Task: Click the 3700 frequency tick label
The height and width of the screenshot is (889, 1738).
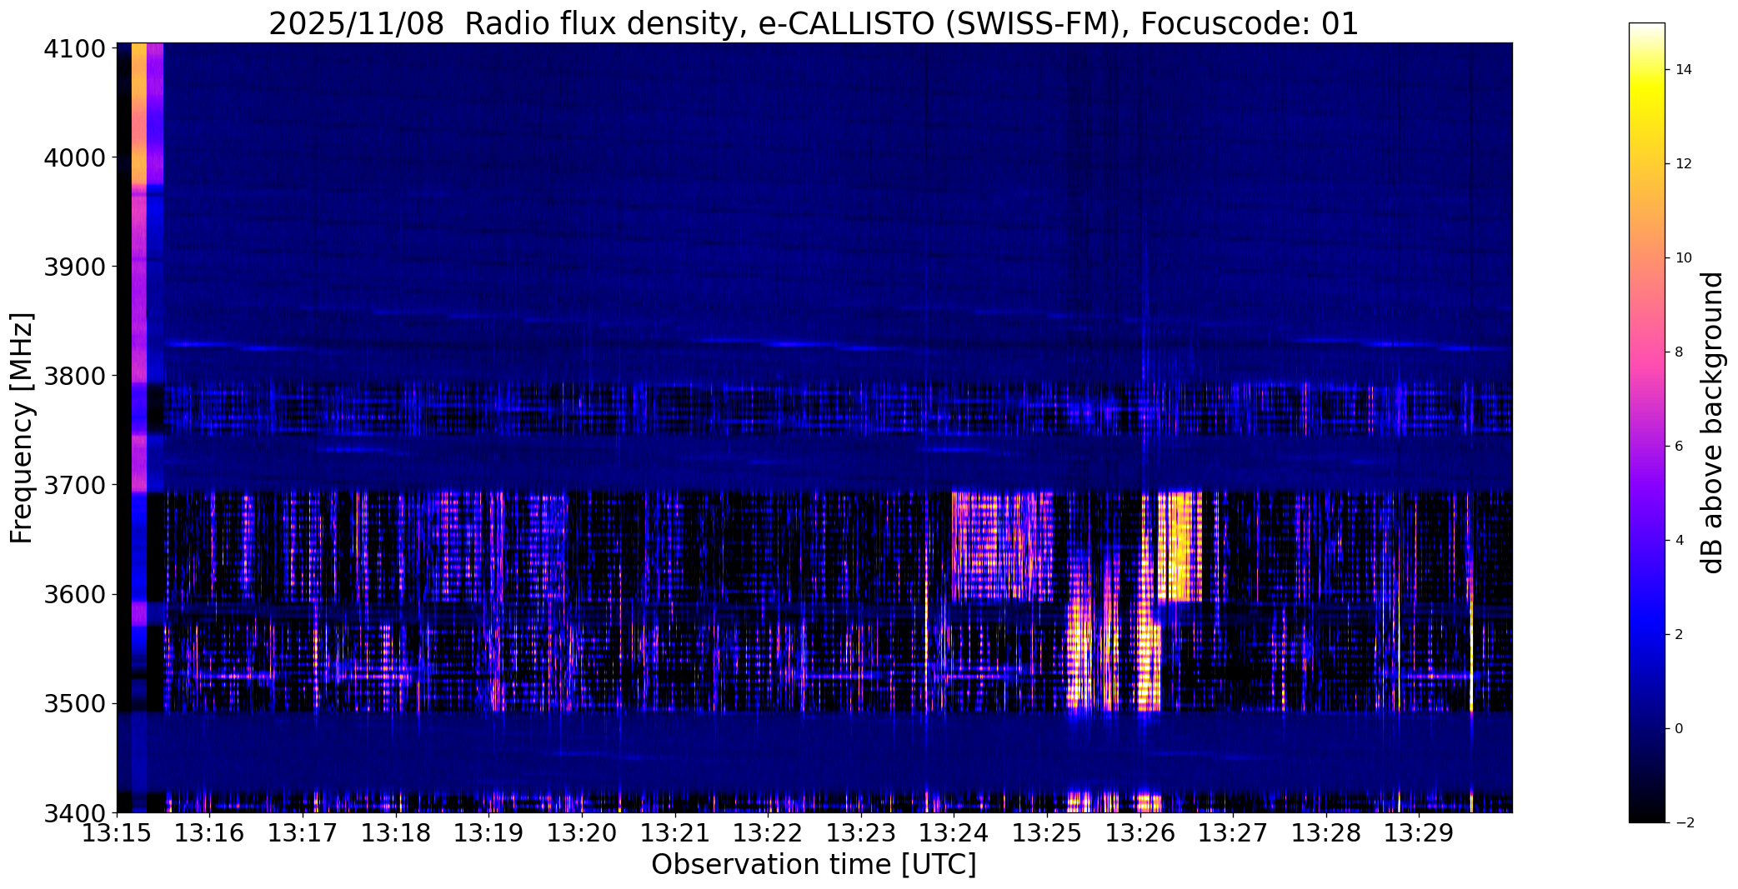Action: 74,486
